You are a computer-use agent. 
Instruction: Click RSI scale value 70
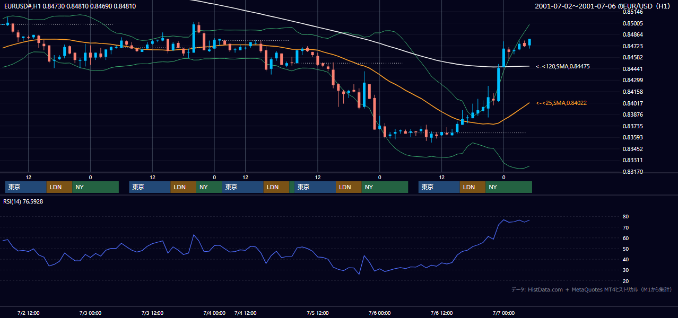click(625, 227)
